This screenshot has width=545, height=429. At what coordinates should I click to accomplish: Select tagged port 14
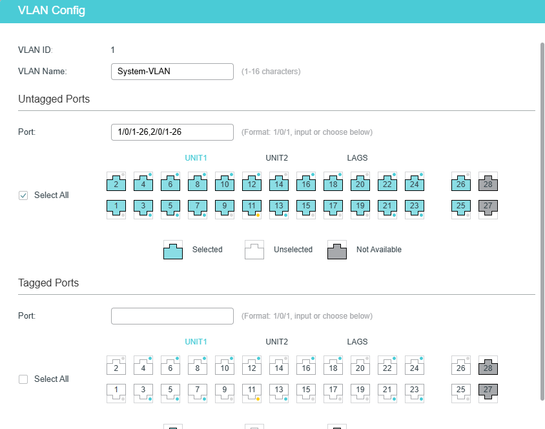click(x=279, y=365)
